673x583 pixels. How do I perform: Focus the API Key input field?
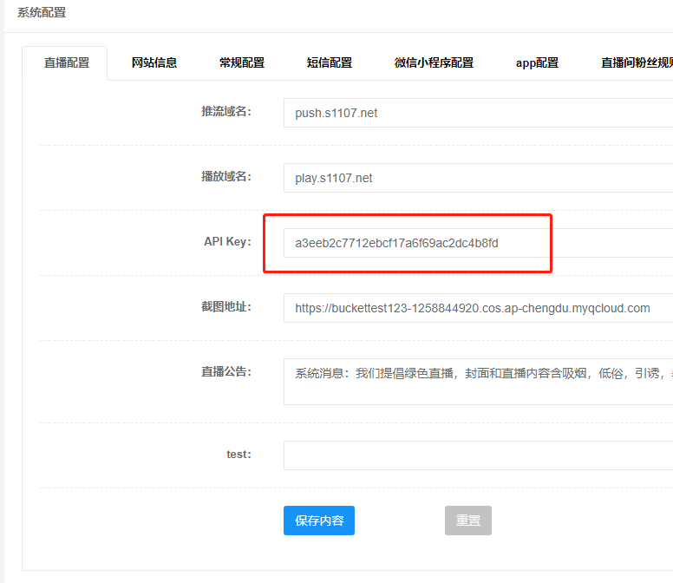click(x=478, y=243)
